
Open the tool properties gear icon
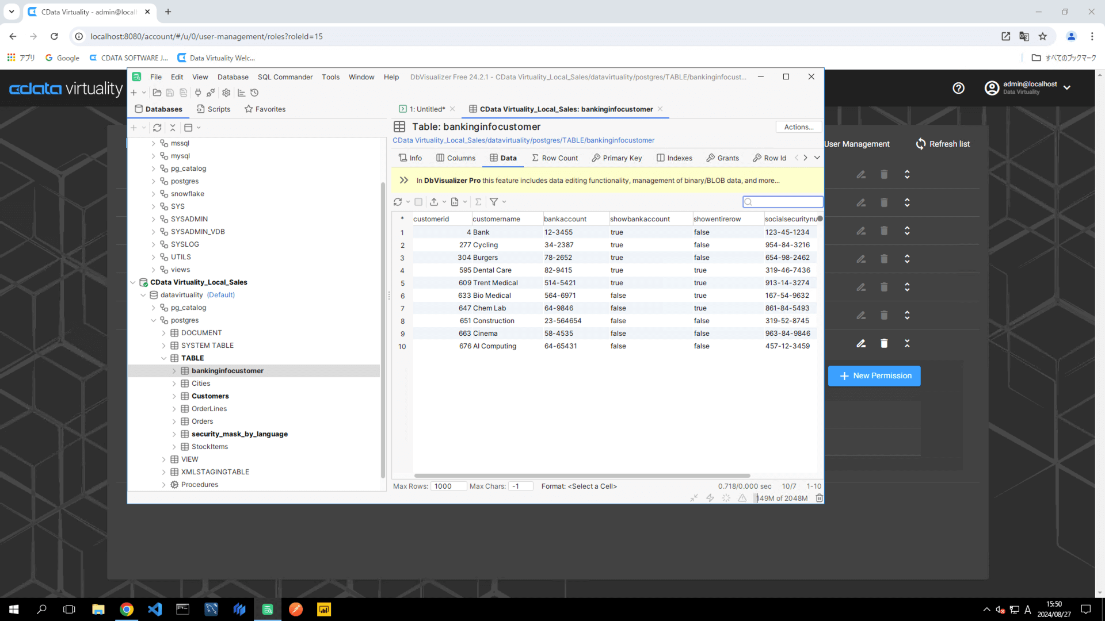tap(226, 93)
